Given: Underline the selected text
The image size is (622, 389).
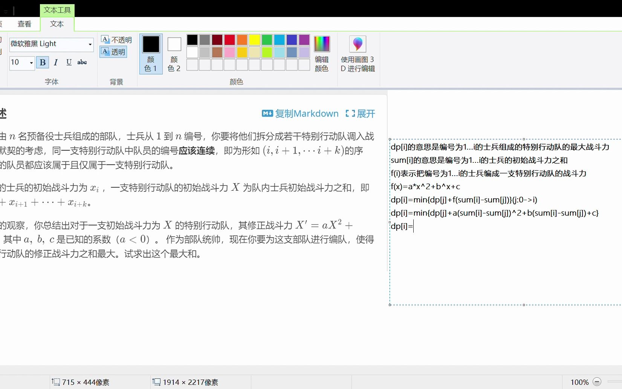Looking at the screenshot, I should click(69, 63).
